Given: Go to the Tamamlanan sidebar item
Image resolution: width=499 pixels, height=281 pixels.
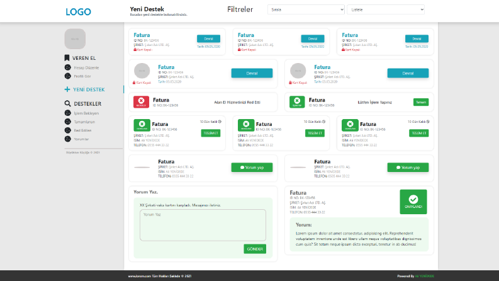Looking at the screenshot, I should [x=84, y=122].
